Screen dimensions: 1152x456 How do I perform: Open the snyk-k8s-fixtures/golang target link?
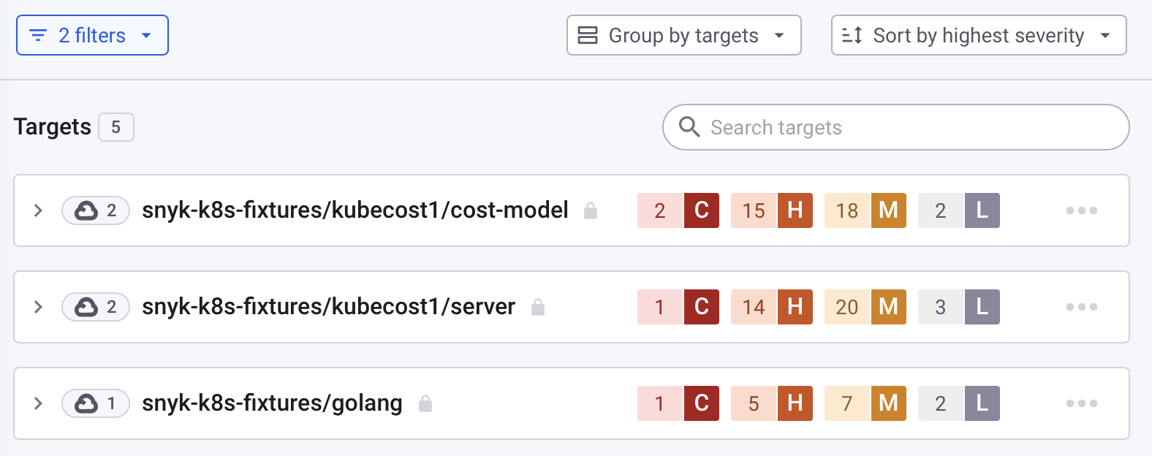pyautogui.click(x=272, y=403)
